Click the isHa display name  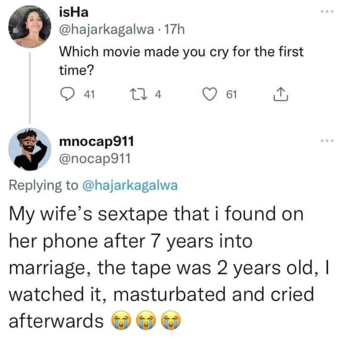pyautogui.click(x=73, y=14)
